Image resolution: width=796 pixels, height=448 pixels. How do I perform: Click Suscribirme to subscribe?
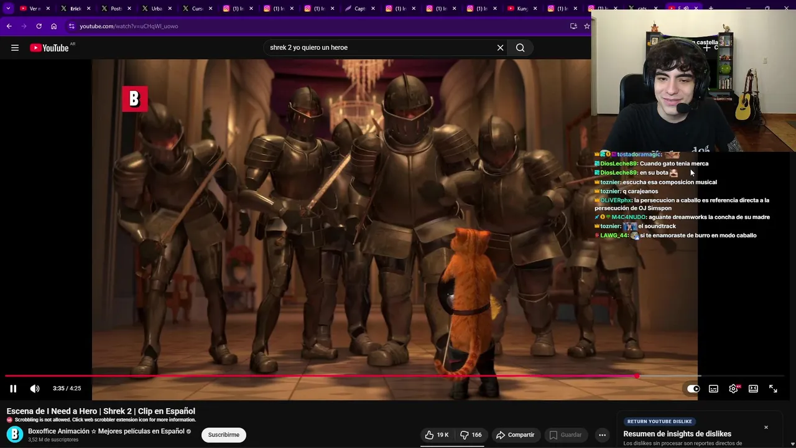224,435
